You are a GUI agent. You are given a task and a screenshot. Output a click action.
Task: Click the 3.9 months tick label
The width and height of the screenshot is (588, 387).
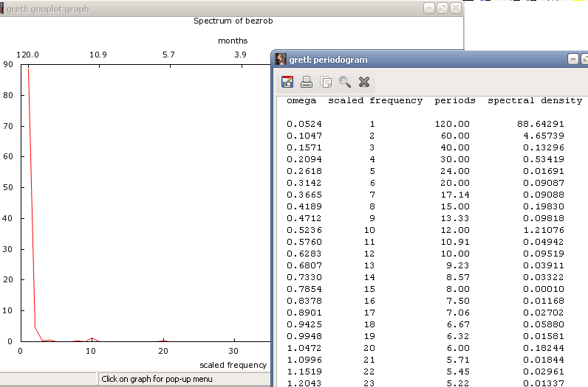point(240,55)
